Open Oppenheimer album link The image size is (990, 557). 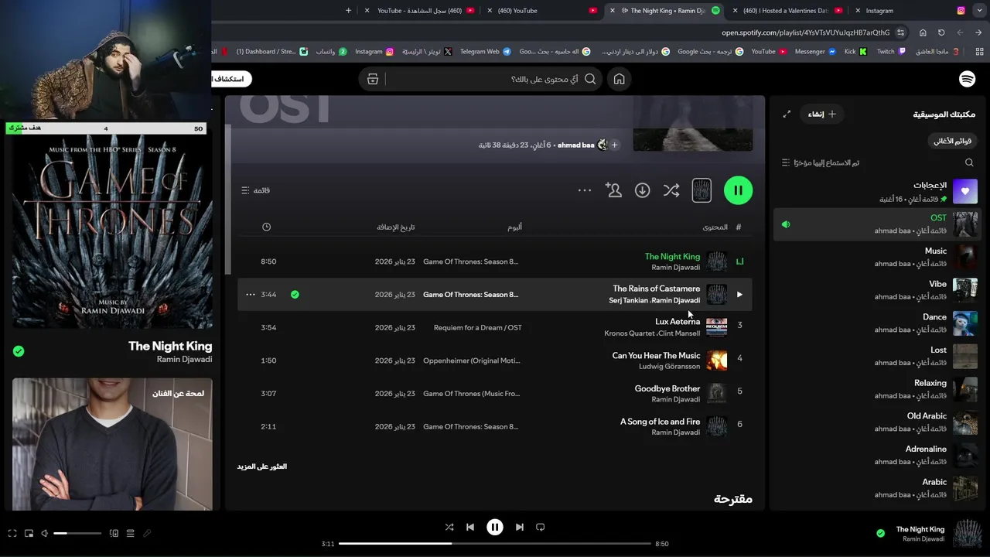472,361
